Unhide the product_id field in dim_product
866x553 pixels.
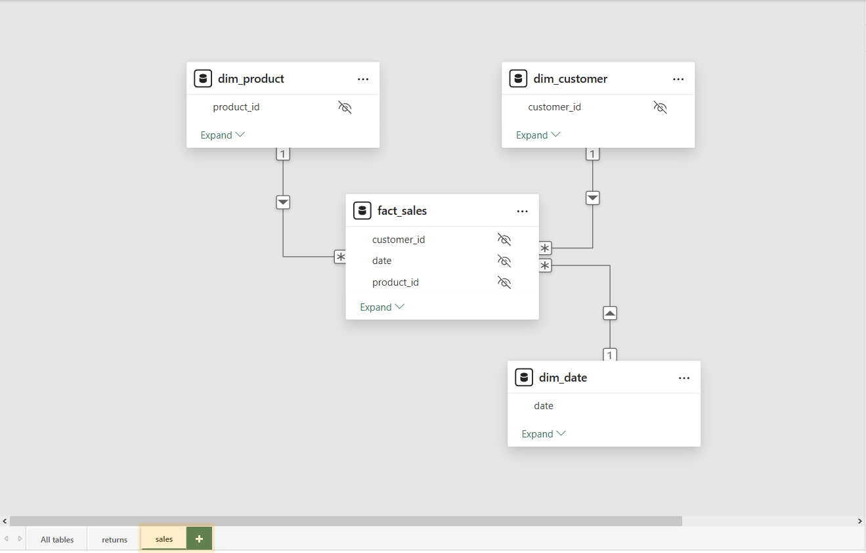tap(344, 106)
